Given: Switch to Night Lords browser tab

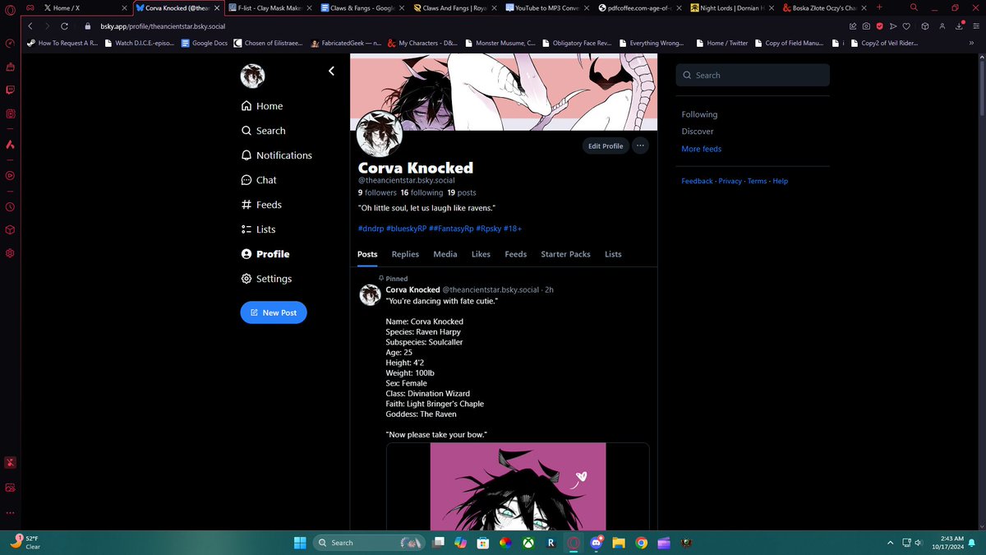Looking at the screenshot, I should tap(733, 7).
